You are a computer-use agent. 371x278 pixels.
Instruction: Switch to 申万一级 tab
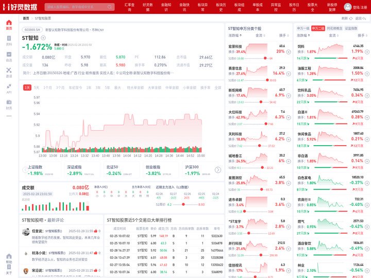click(x=303, y=28)
